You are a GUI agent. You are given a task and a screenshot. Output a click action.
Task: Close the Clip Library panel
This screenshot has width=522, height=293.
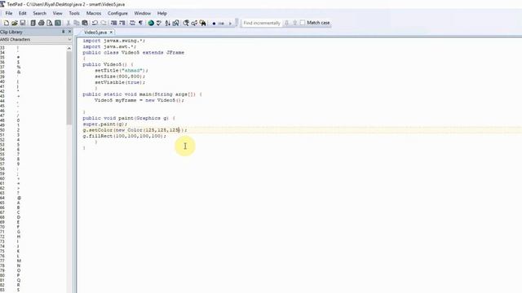69,32
